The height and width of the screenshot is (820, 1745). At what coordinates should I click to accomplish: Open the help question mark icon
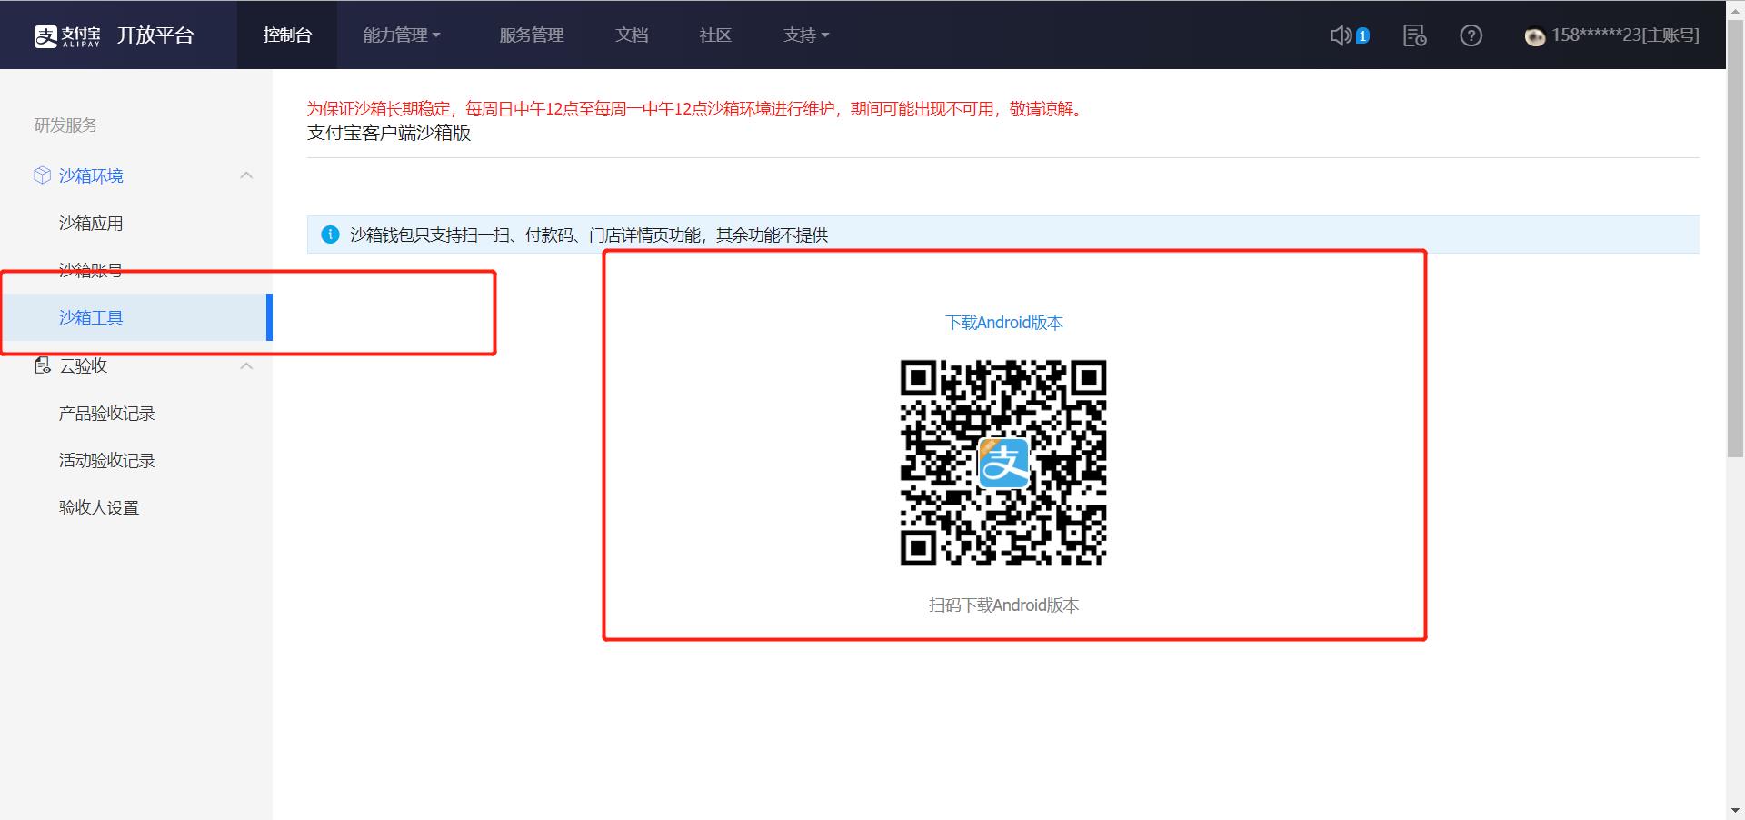click(1471, 35)
